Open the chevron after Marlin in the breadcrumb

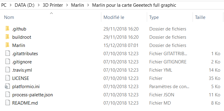(88, 5)
